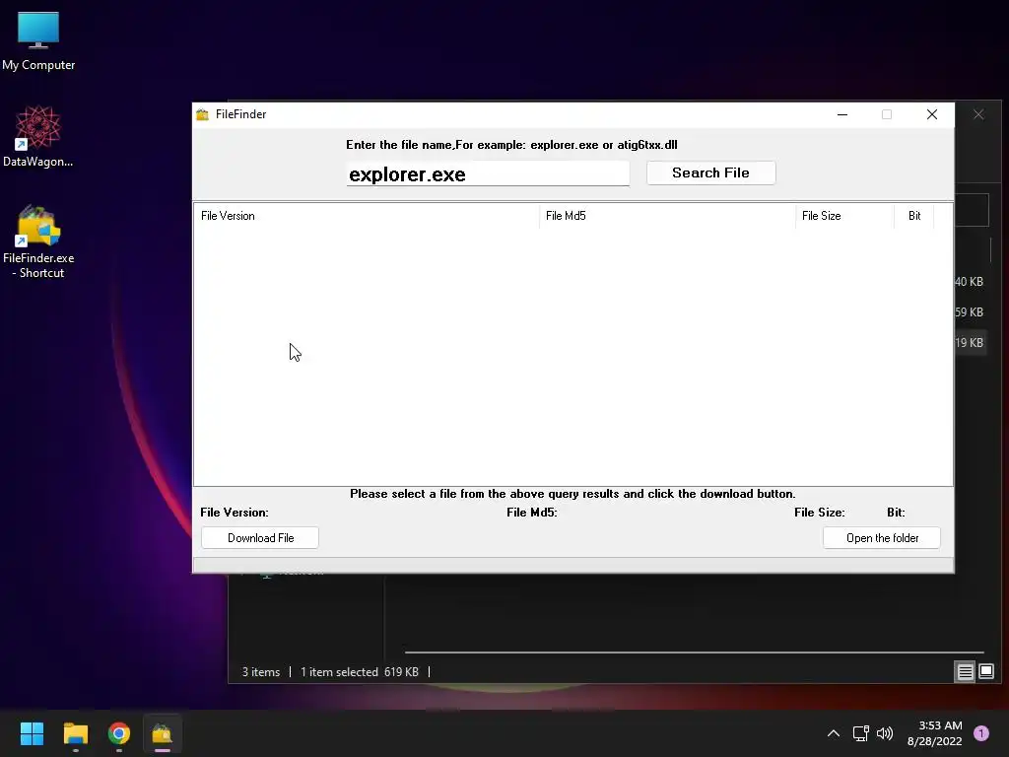This screenshot has height=757, width=1009.
Task: Open the FileFinder.exe desktop shortcut
Action: [x=38, y=241]
